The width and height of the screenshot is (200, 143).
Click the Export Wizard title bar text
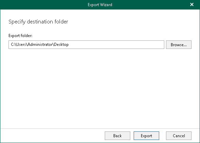[100, 5]
